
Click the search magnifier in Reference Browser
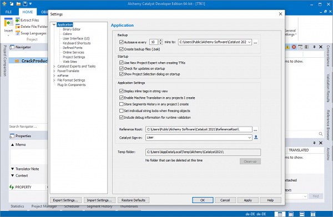pos(321,134)
